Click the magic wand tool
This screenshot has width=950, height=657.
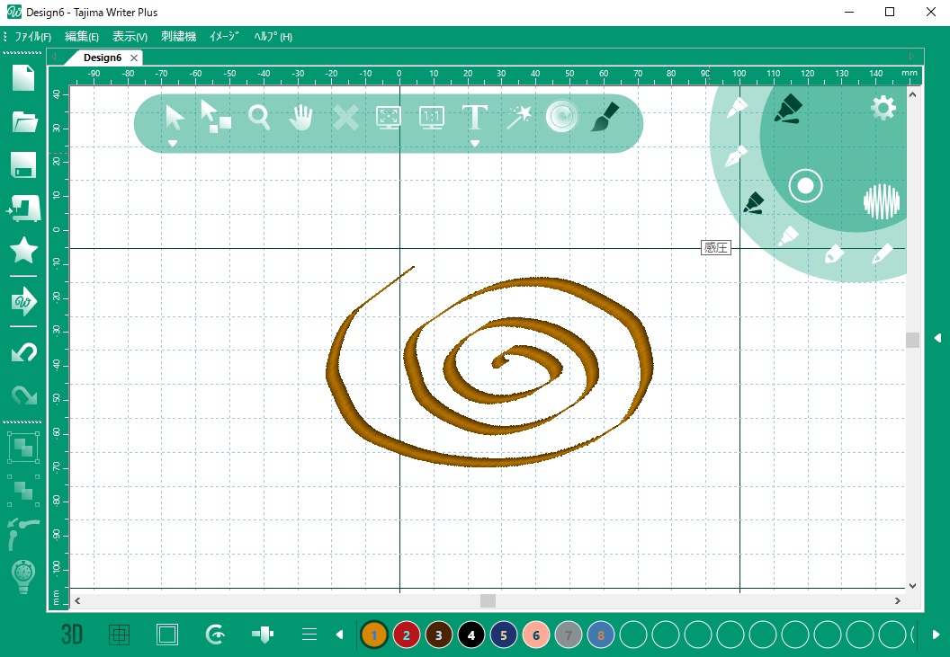(x=518, y=118)
